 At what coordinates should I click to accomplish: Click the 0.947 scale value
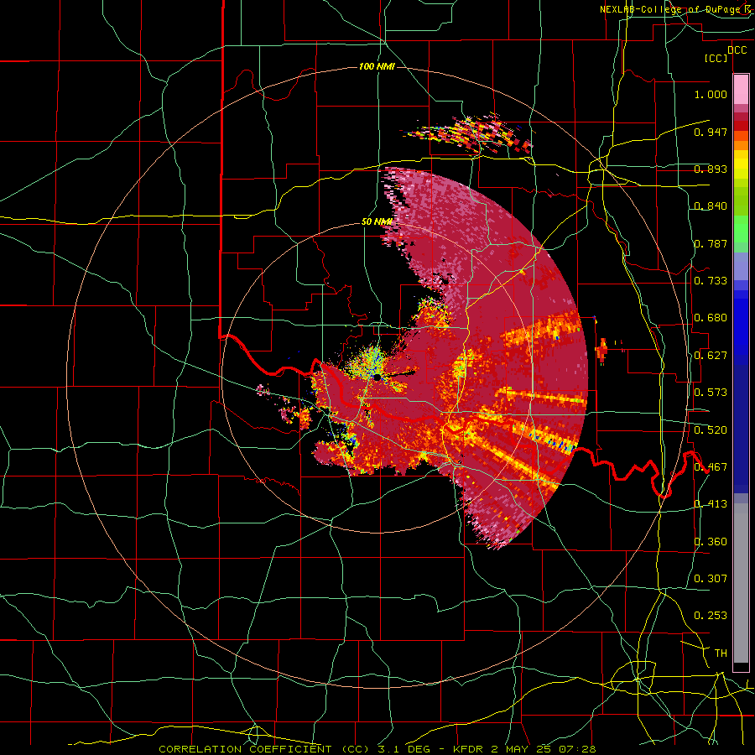(x=711, y=132)
